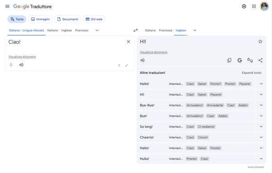This screenshot has height=173, width=272.
Task: Switch to Immagini mode
Action: tap(40, 19)
